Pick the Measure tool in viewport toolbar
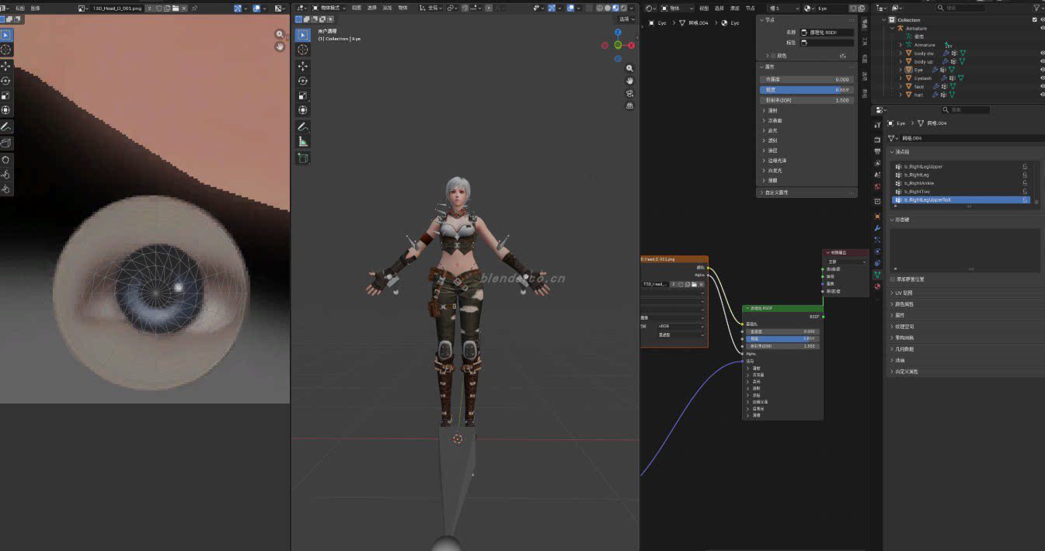The image size is (1045, 551). tap(303, 141)
